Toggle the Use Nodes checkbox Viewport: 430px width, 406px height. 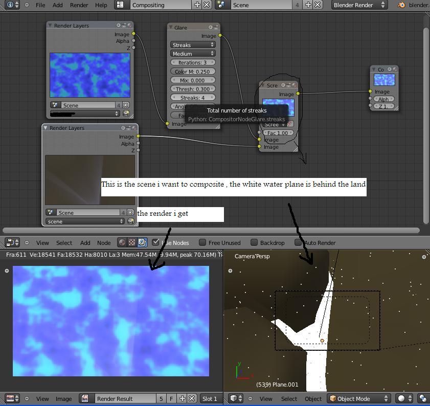(x=155, y=242)
